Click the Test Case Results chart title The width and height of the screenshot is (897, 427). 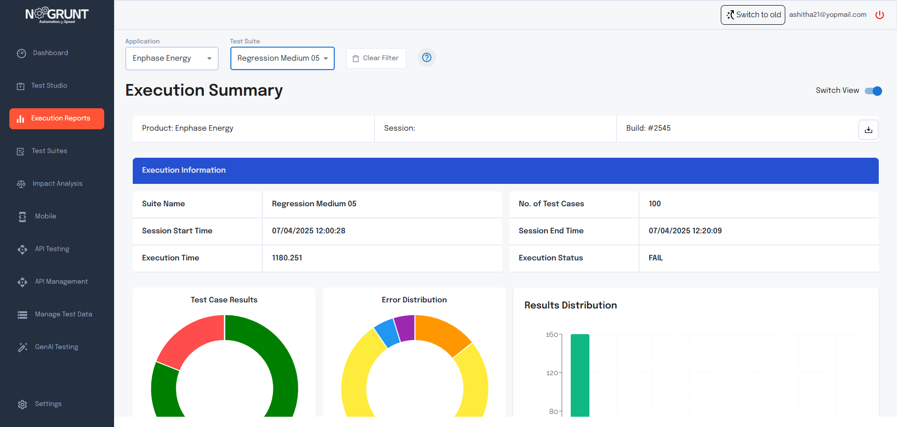click(224, 300)
